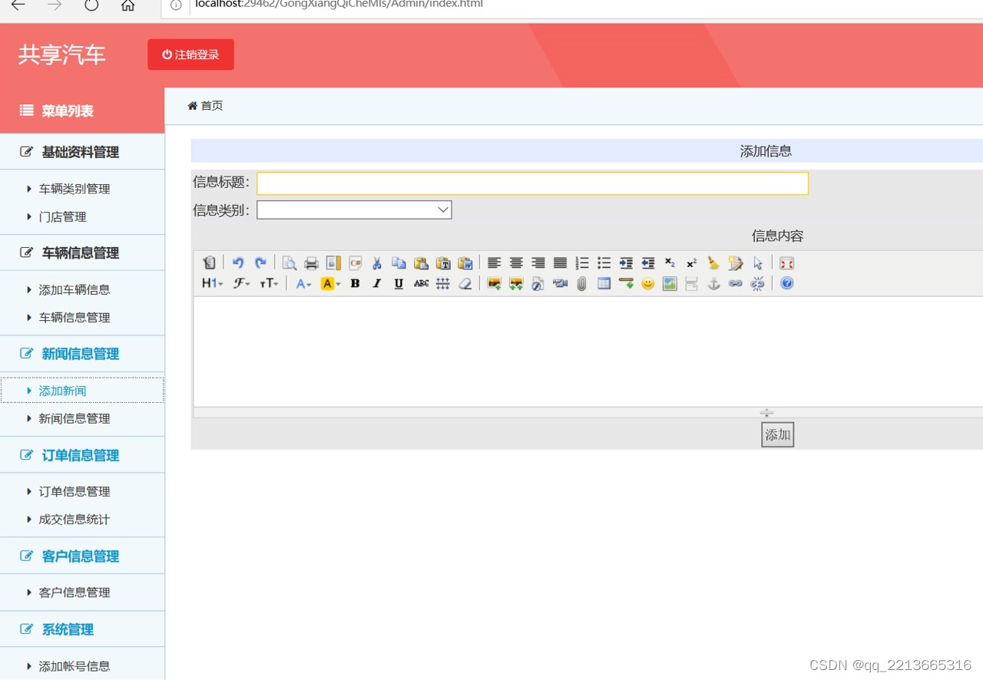Apply superscript formatting
983x680 pixels.
coord(692,263)
